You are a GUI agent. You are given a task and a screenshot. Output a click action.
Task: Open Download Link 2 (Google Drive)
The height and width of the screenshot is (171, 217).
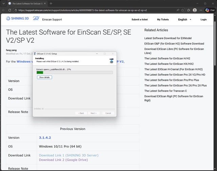[63, 160]
